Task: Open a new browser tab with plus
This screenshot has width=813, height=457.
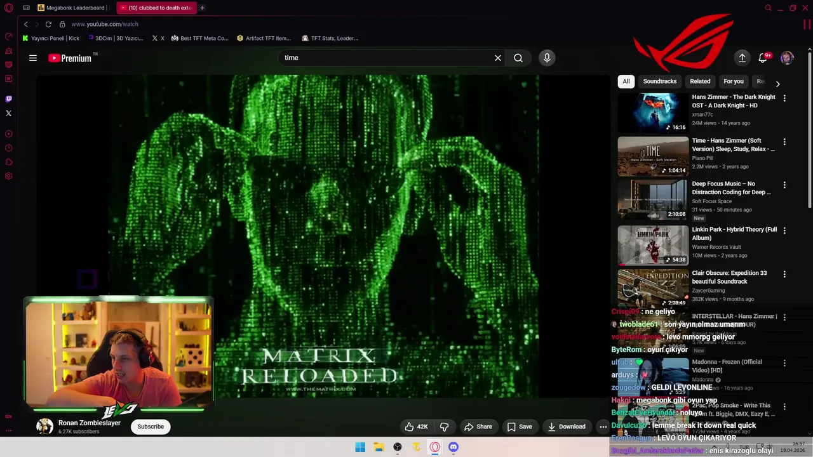Action: point(202,8)
